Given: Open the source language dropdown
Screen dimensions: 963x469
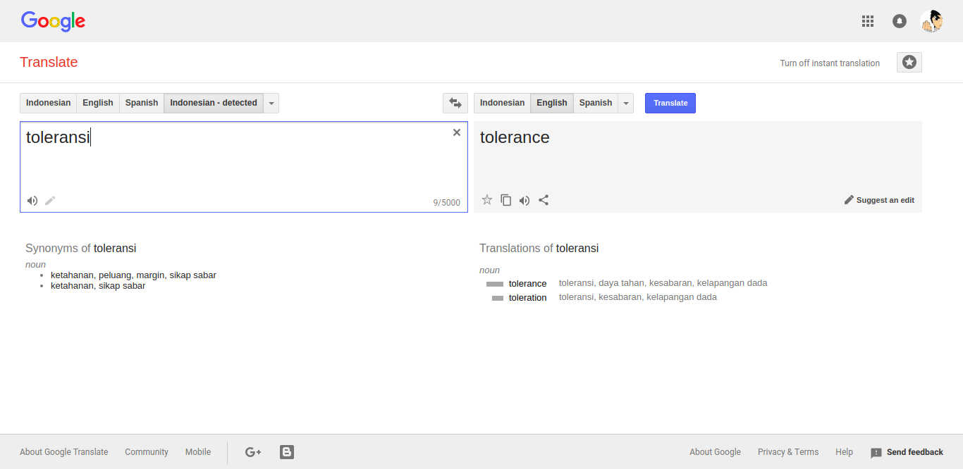Looking at the screenshot, I should click(x=271, y=103).
